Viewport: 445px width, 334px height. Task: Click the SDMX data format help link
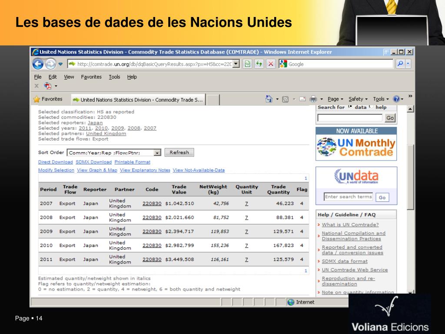coord(345,261)
